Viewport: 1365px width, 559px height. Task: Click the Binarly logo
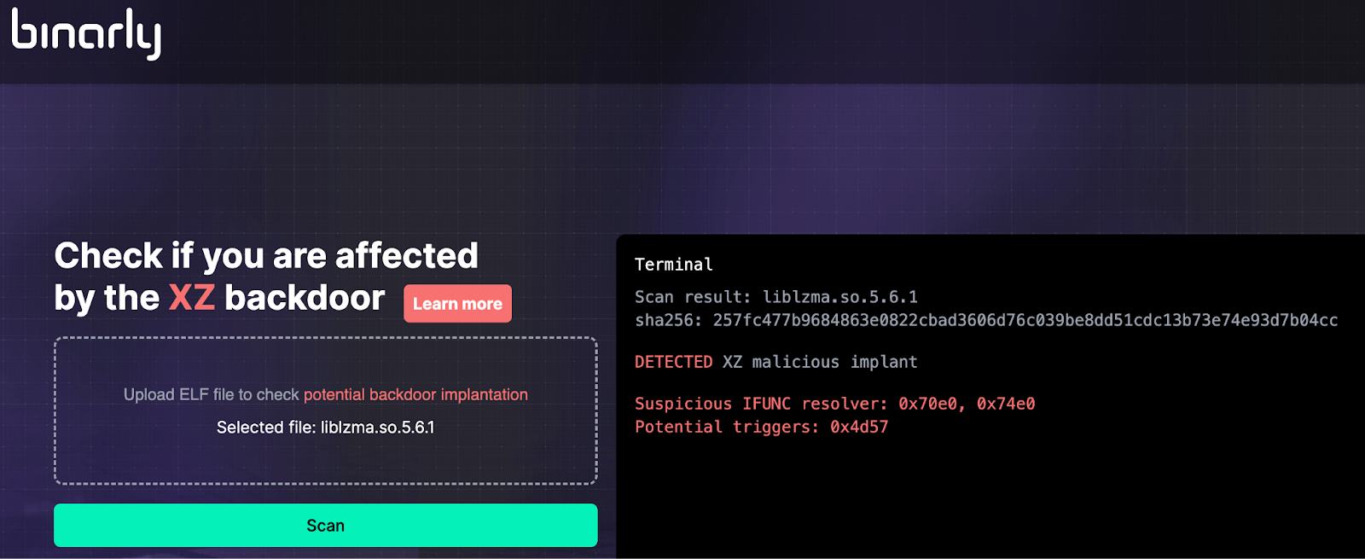tap(85, 34)
